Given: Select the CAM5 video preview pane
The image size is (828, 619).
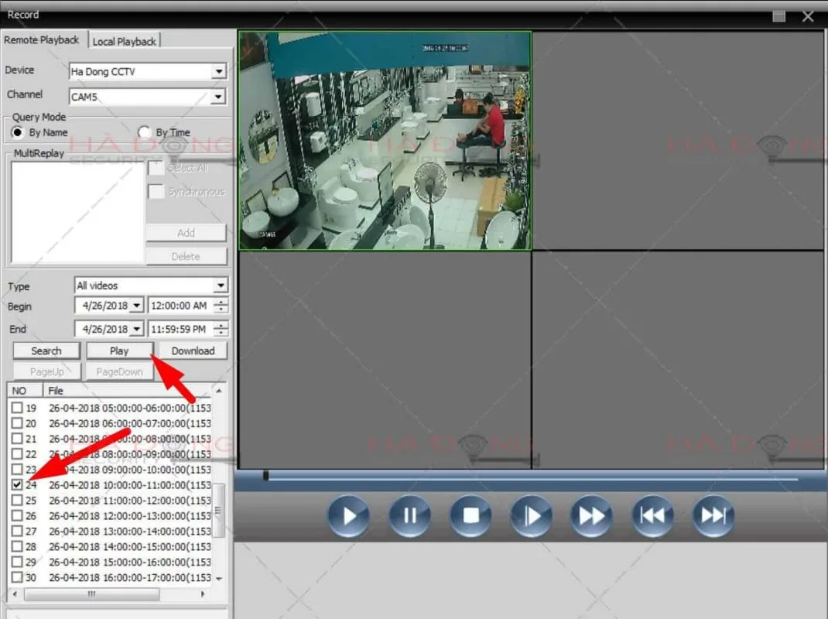Looking at the screenshot, I should pyautogui.click(x=385, y=141).
